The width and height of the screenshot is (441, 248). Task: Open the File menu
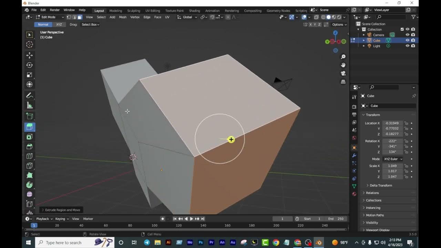34,10
